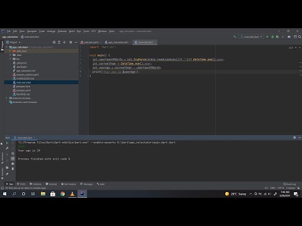Click the print icon in Run console
The width and height of the screenshot is (302, 226).
[13, 164]
